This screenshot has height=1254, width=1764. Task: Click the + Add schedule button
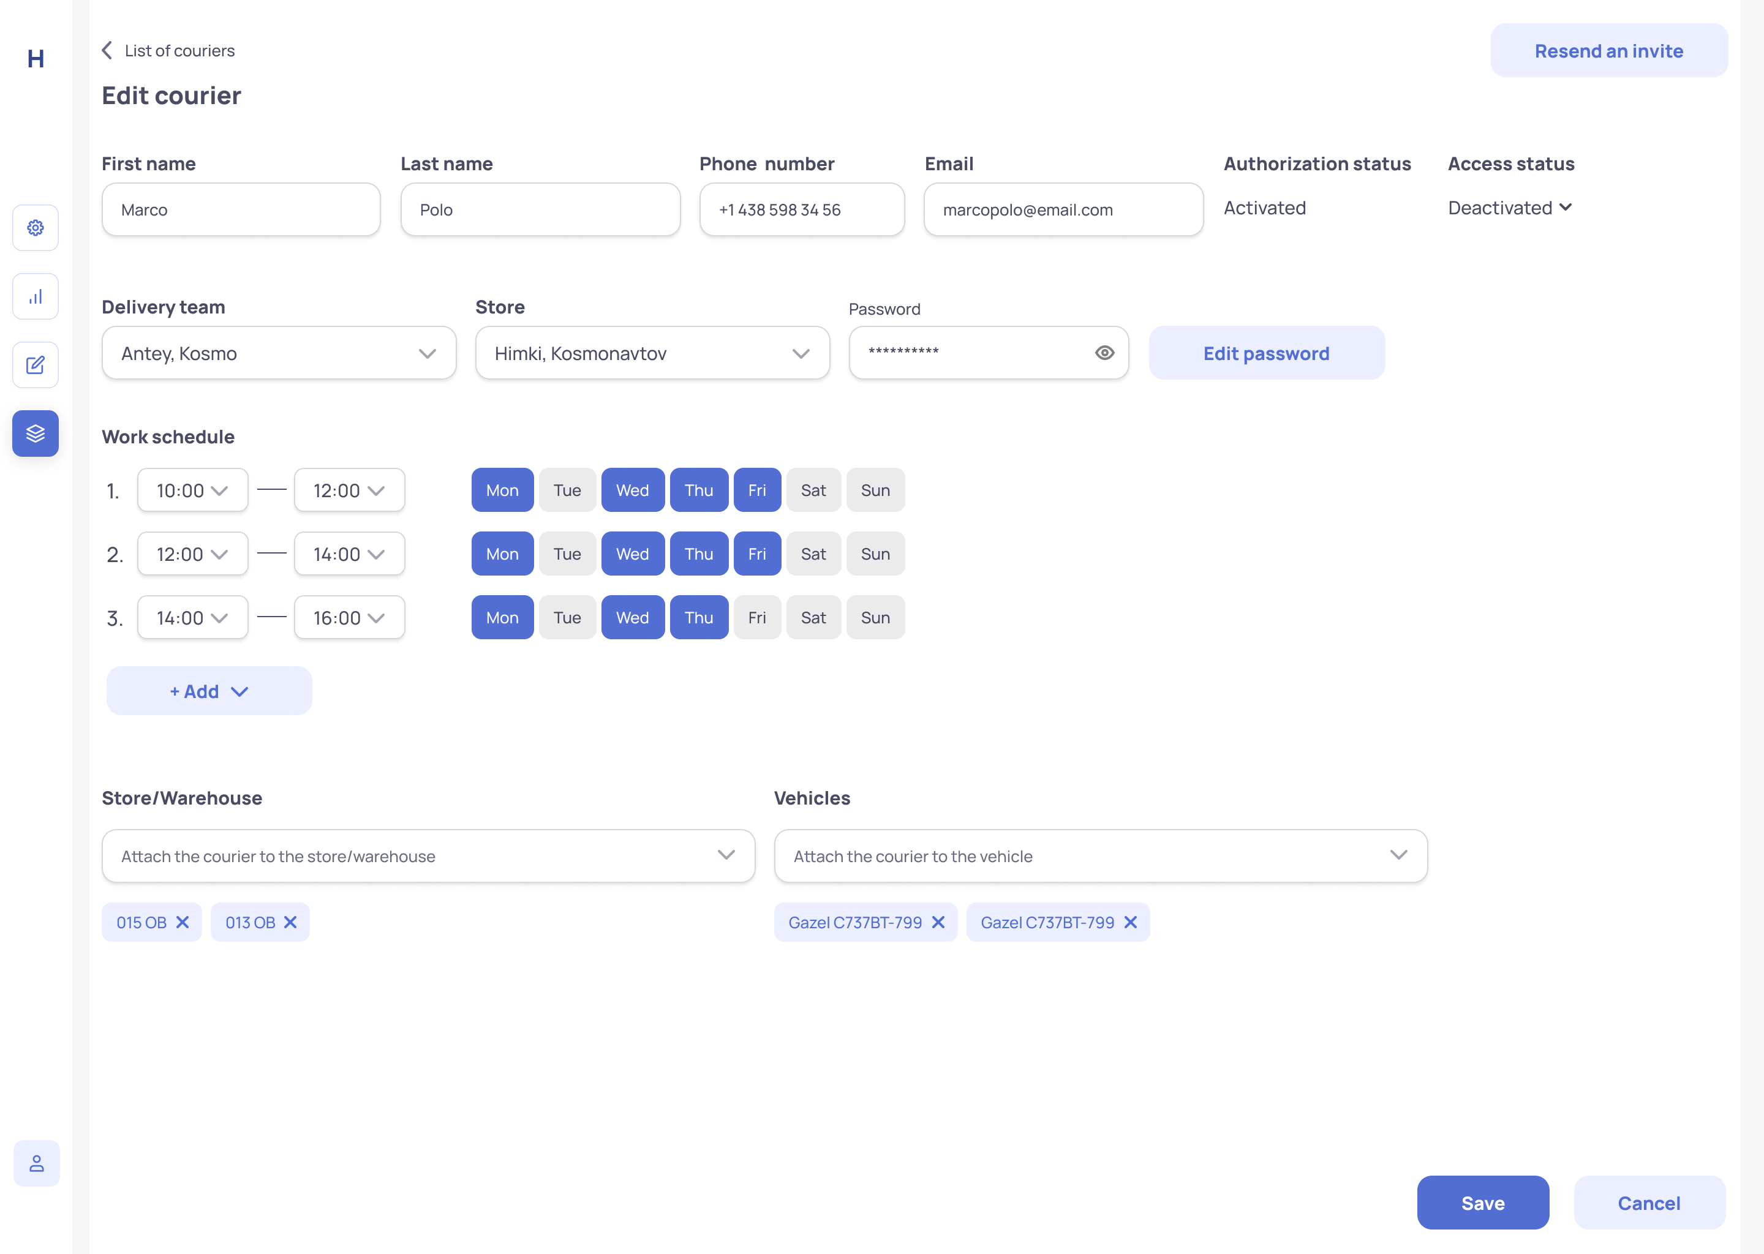pos(209,690)
